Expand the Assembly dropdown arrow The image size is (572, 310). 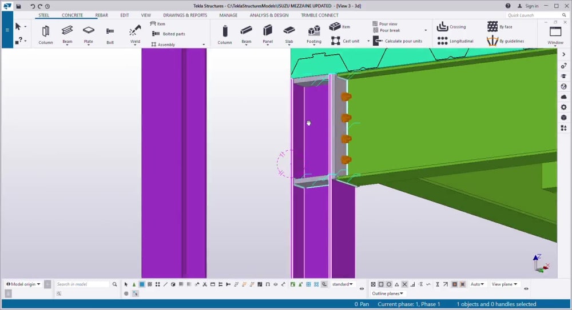tap(204, 45)
